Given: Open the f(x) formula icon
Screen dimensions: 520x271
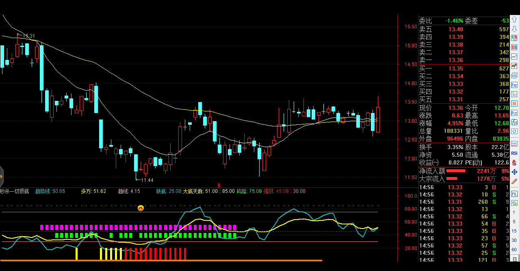Looking at the screenshot, I should pyautogui.click(x=514, y=122).
